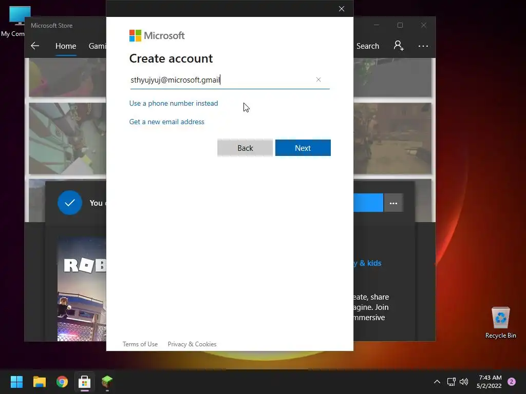Click the network icon in the system tray
Image resolution: width=526 pixels, height=394 pixels.
point(452,382)
